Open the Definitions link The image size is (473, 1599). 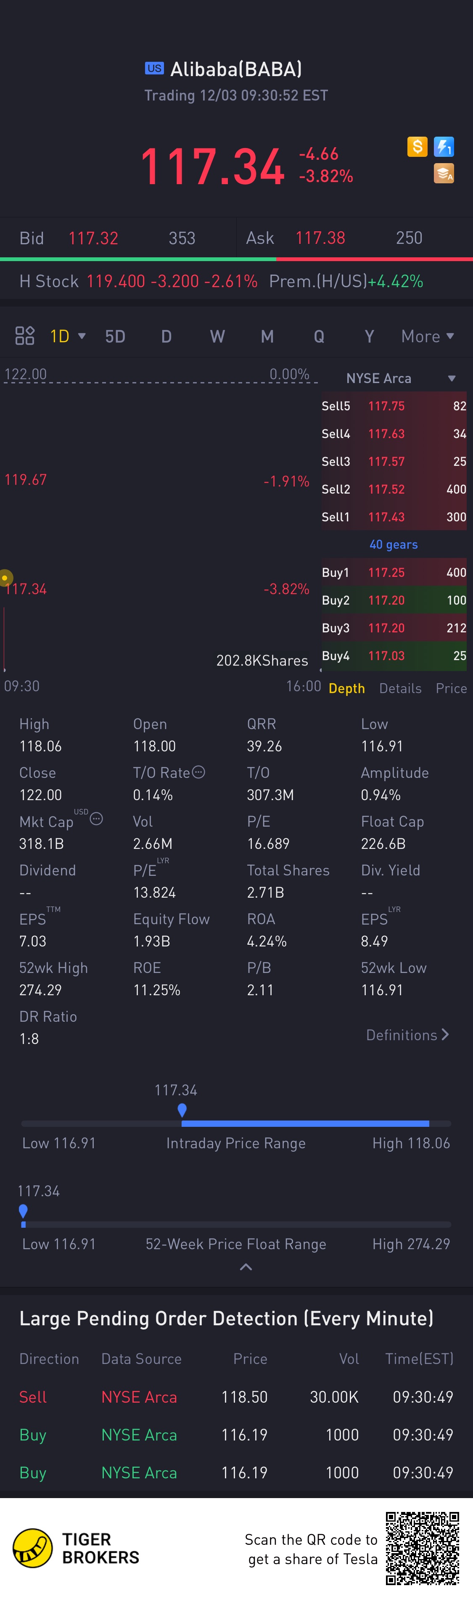click(407, 1035)
